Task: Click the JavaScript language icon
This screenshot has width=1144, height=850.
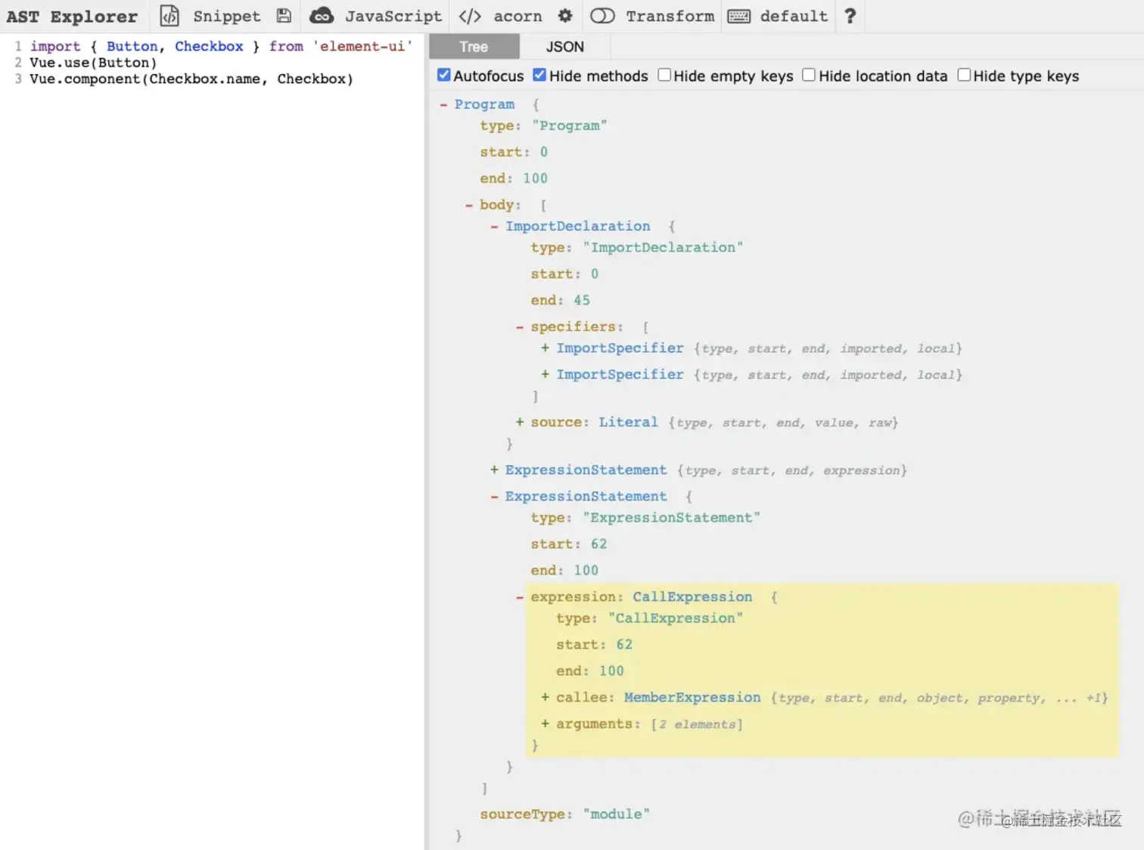Action: (322, 16)
